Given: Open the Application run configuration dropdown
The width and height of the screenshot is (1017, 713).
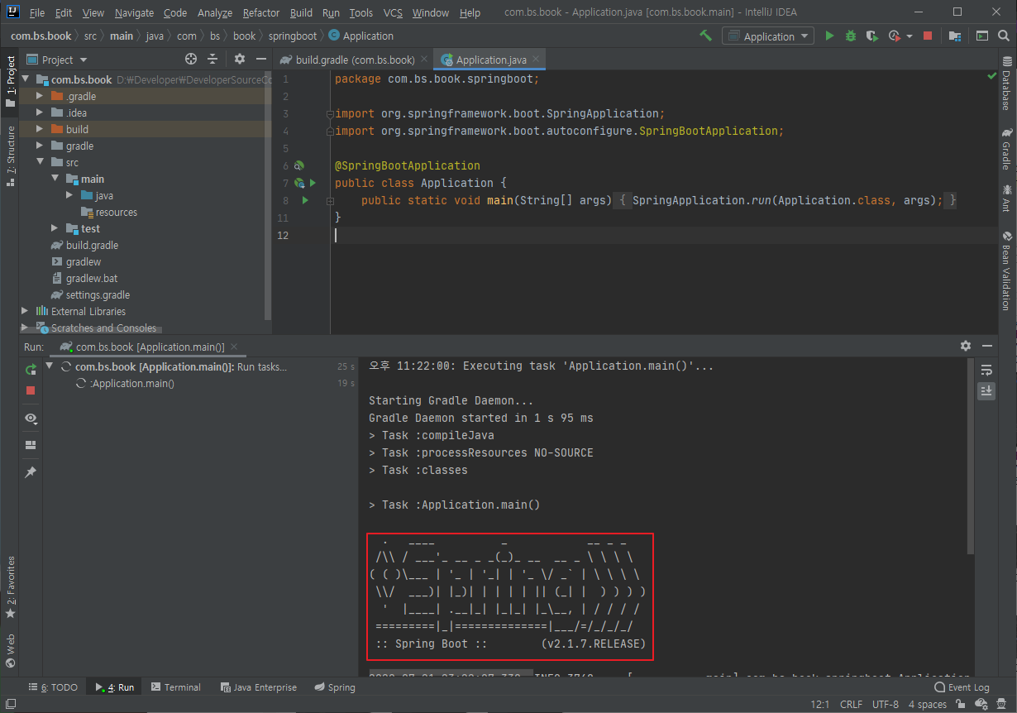Looking at the screenshot, I should click(768, 36).
